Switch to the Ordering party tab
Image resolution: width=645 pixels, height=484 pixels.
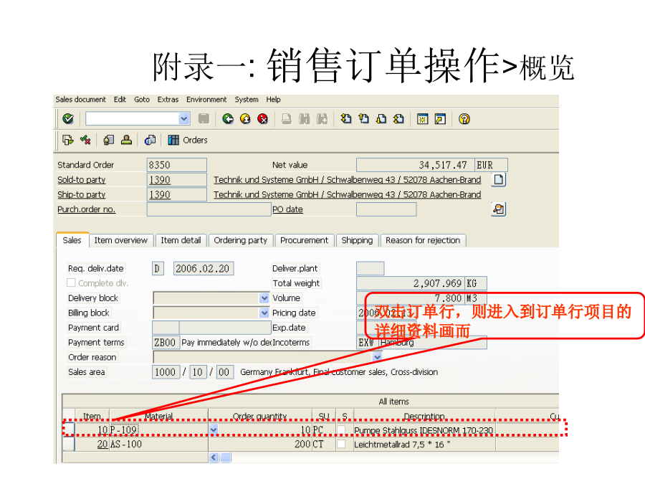click(x=241, y=240)
